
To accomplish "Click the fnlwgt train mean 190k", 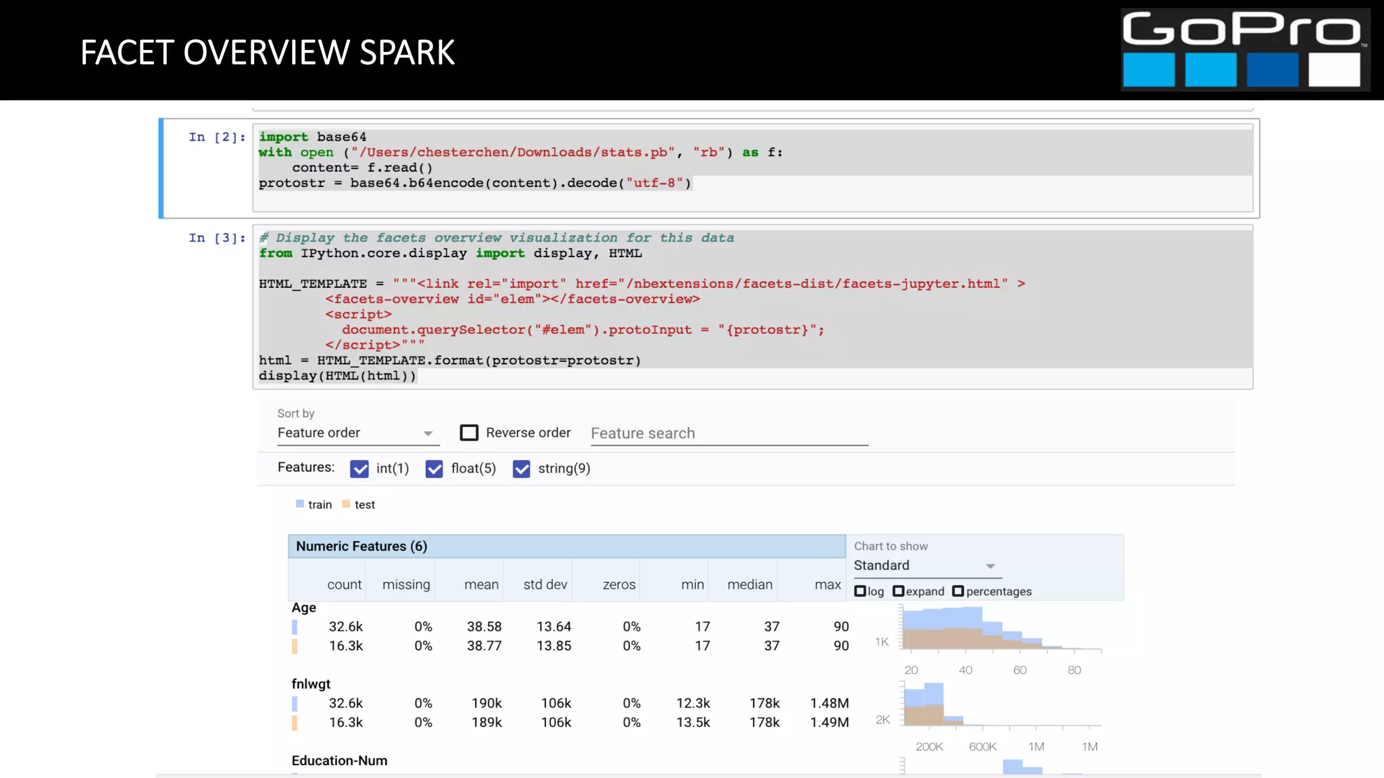I will [x=487, y=703].
